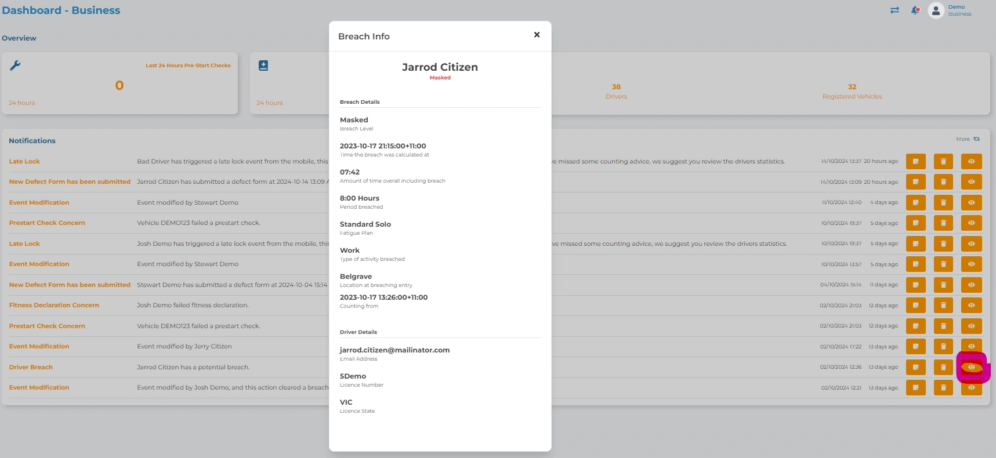The height and width of the screenshot is (458, 996).
Task: Close the Breach Info dialog
Action: (537, 35)
